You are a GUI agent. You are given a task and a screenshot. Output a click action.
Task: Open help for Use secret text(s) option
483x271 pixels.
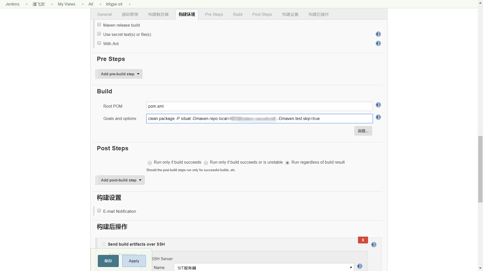click(378, 34)
